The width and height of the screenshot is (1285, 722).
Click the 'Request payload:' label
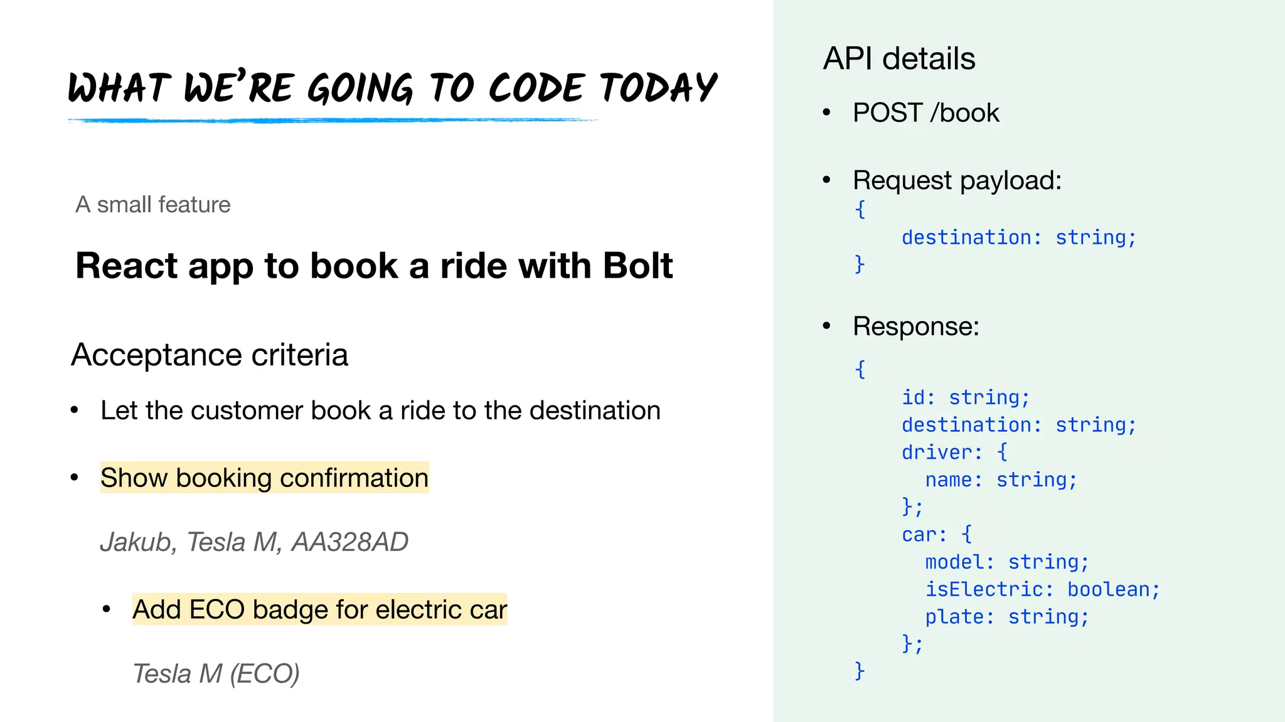click(957, 181)
